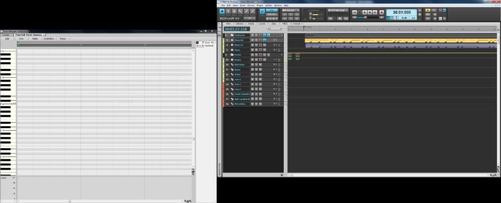Switch to the Console tab

pos(6,35)
